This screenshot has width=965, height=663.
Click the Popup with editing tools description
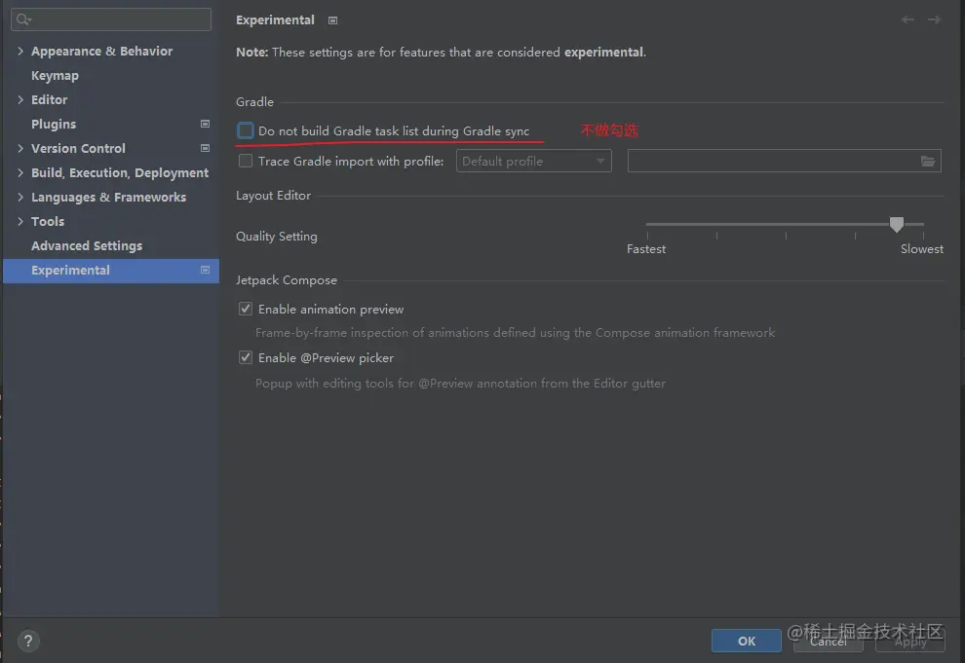pyautogui.click(x=460, y=384)
